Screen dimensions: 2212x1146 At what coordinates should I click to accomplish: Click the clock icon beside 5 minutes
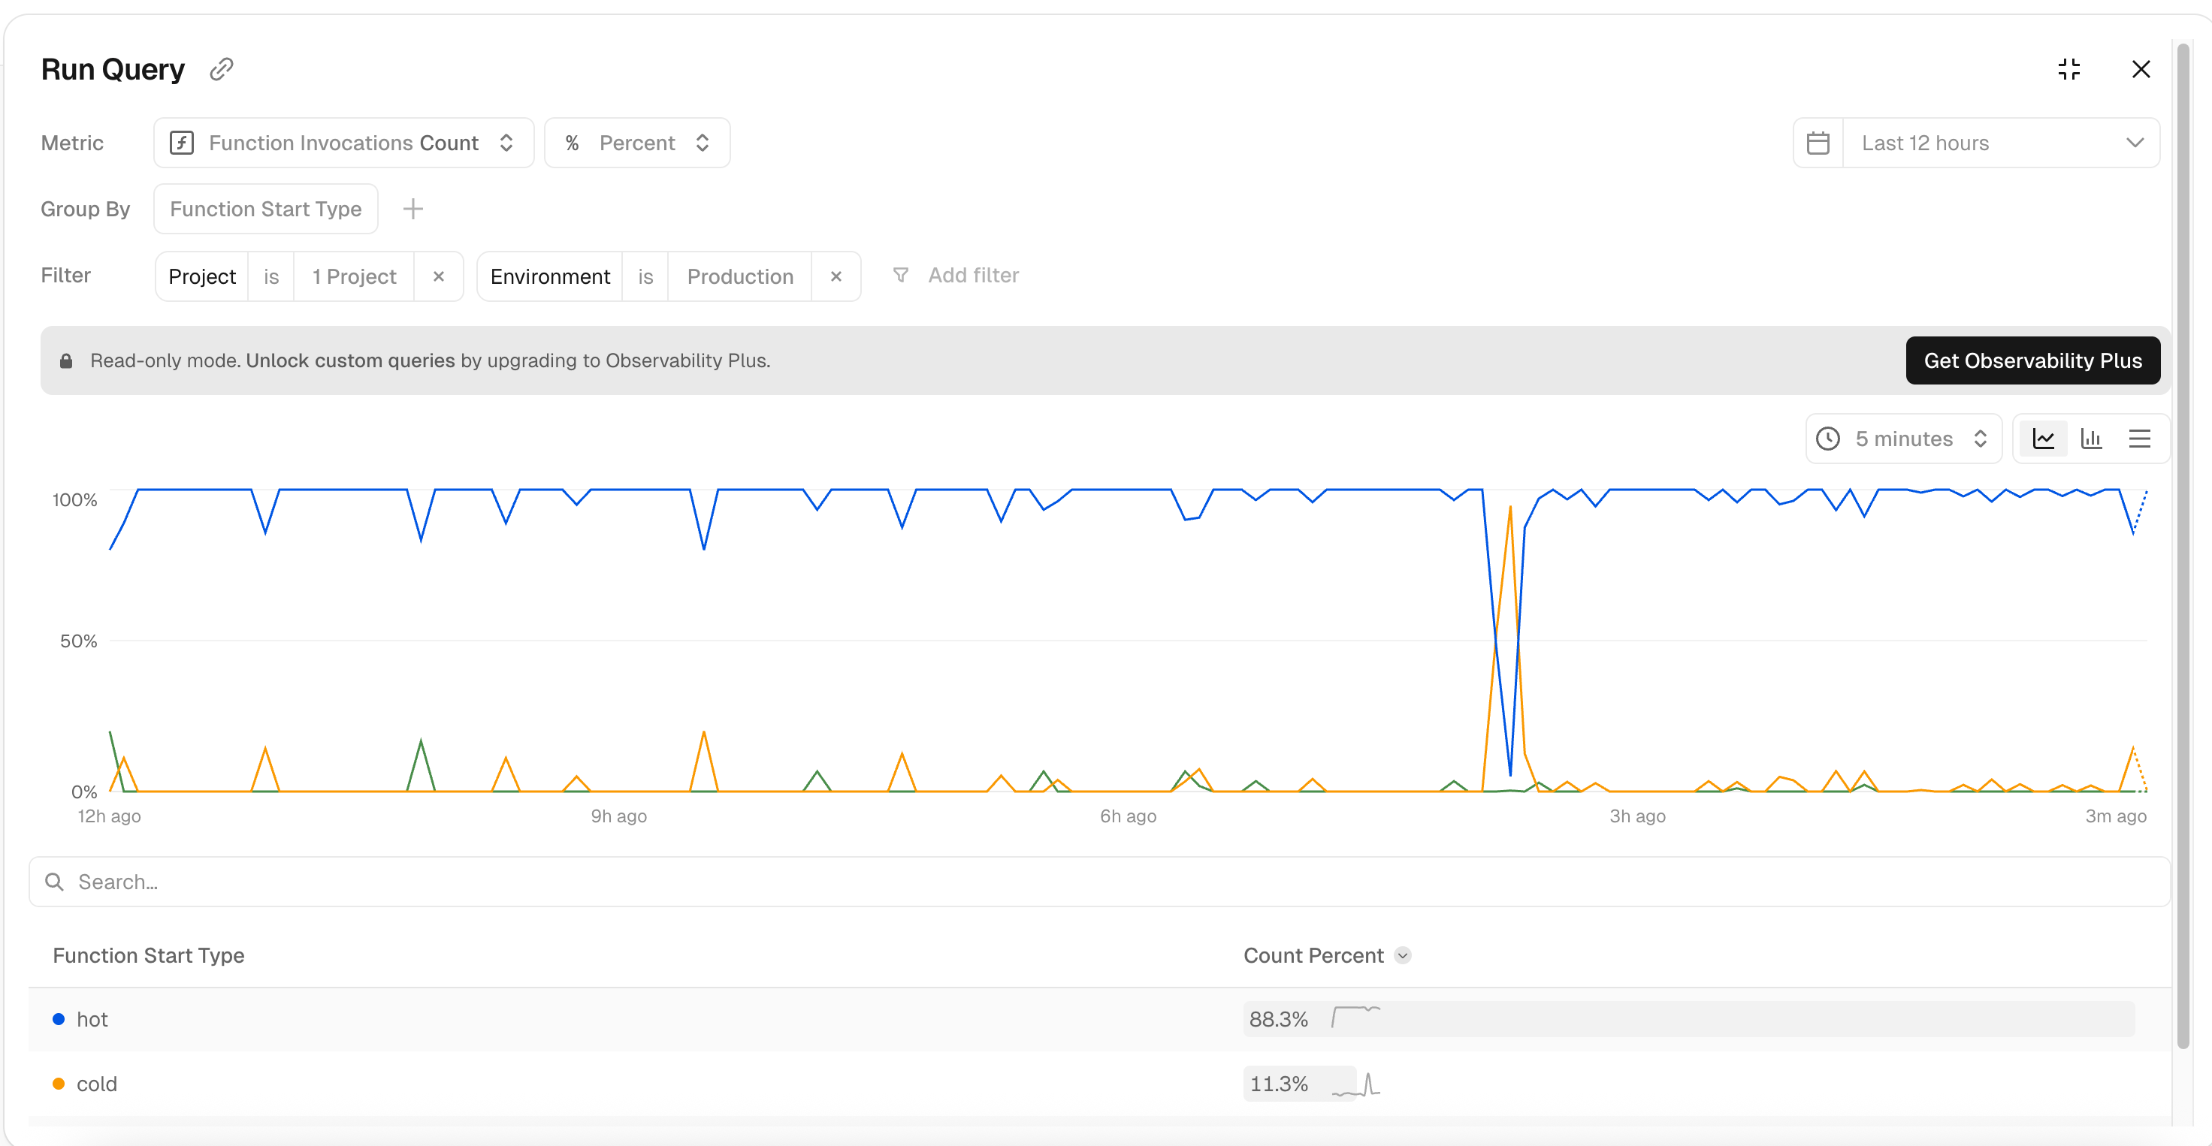[x=1829, y=438]
